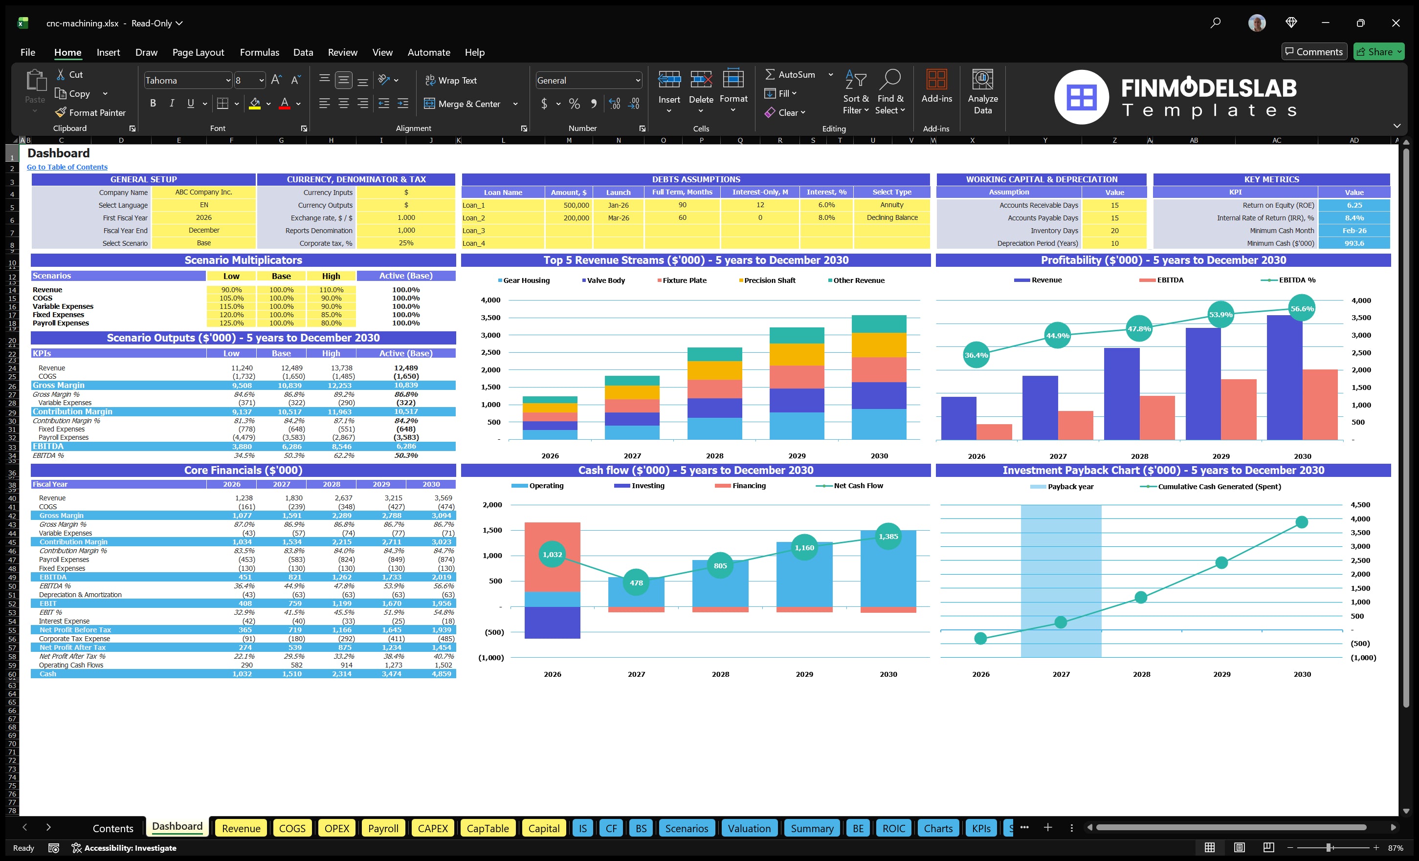The image size is (1419, 861).
Task: Add a new sheet with plus button
Action: click(x=1048, y=827)
